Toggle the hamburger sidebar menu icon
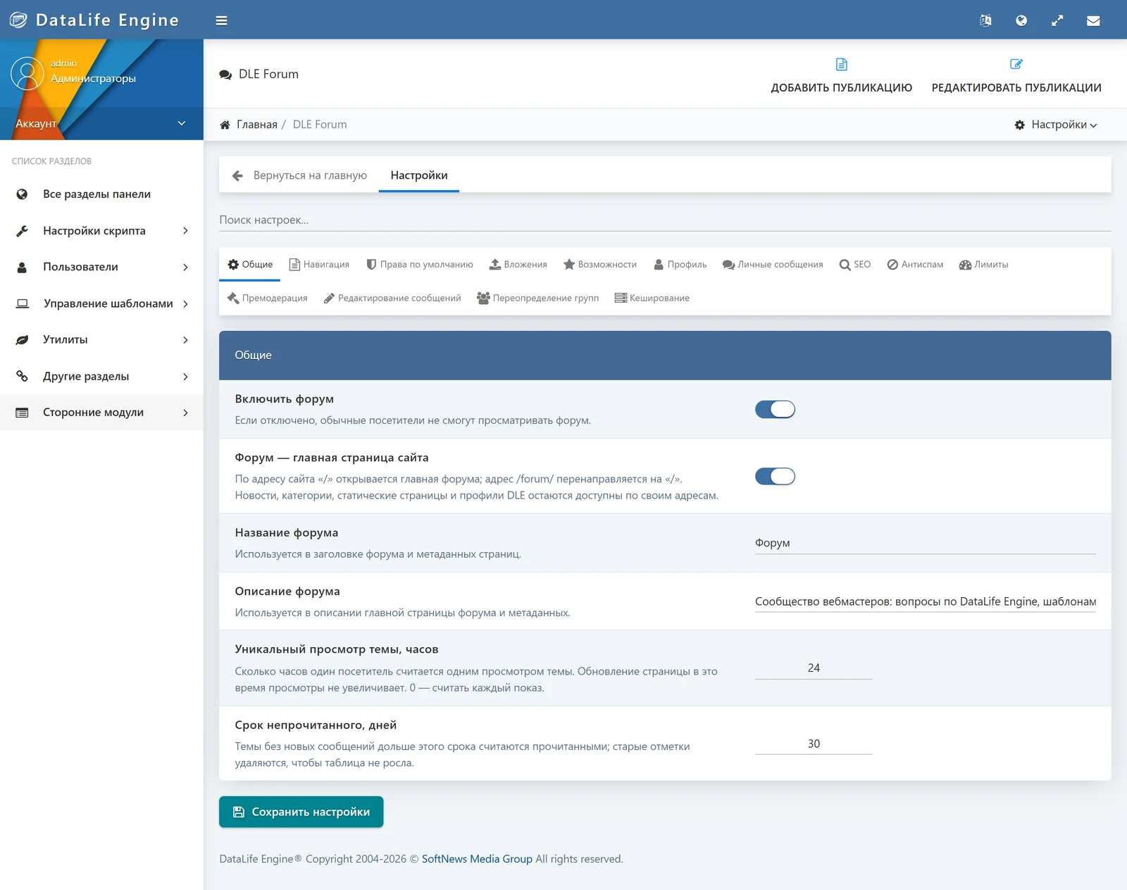 pyautogui.click(x=221, y=20)
